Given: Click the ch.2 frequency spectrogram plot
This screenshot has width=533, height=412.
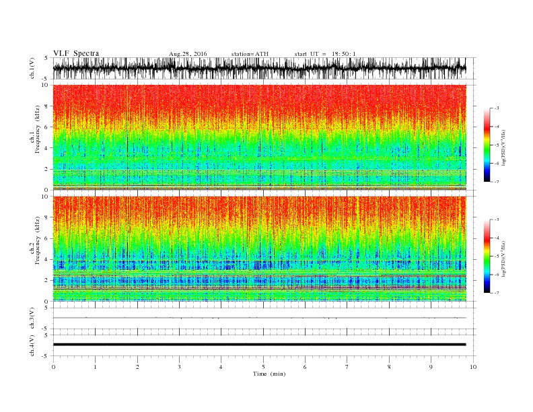Looking at the screenshot, I should [x=259, y=249].
